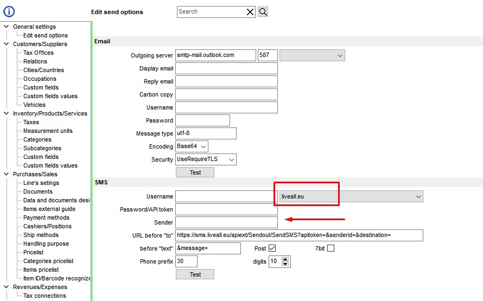Click the before "text" field
The width and height of the screenshot is (483, 301).
pos(208,248)
